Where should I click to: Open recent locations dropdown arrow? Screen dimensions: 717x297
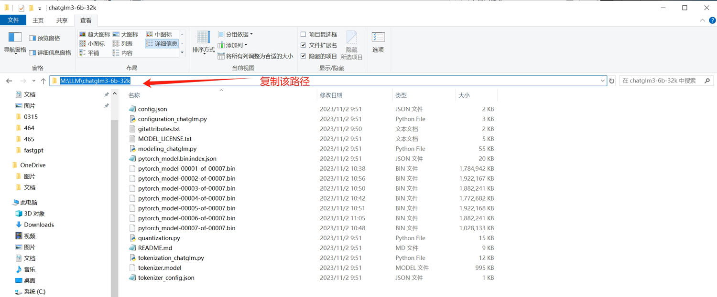point(34,81)
